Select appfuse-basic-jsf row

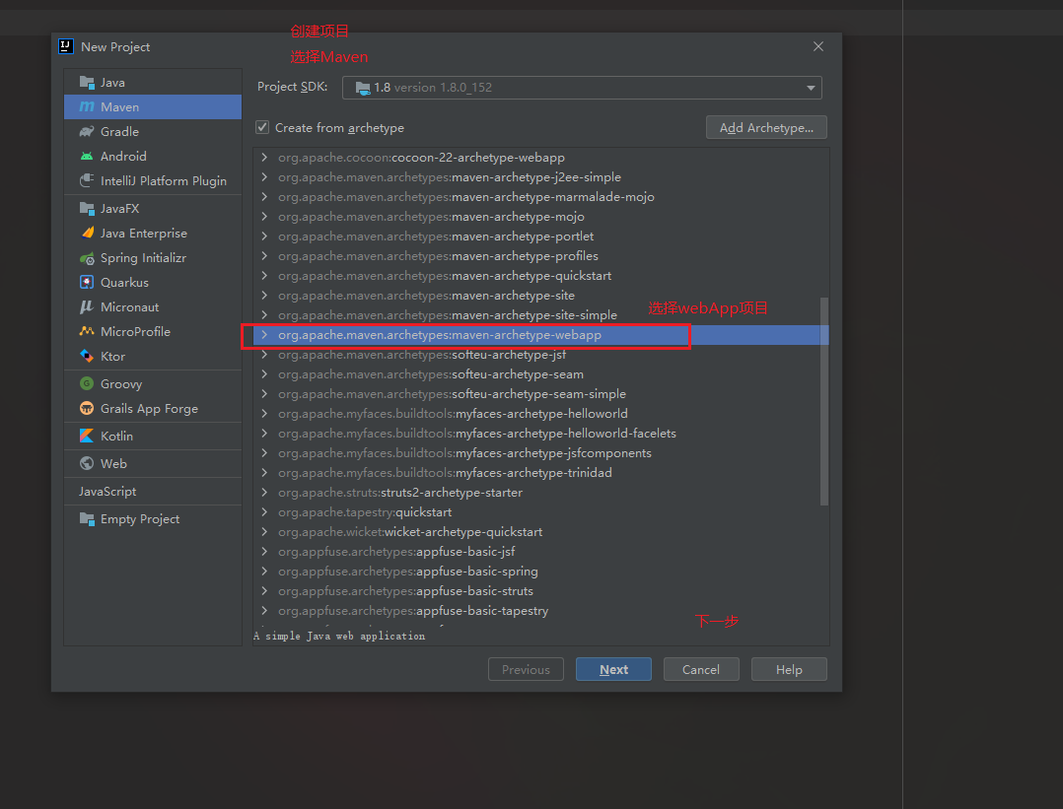(540, 552)
